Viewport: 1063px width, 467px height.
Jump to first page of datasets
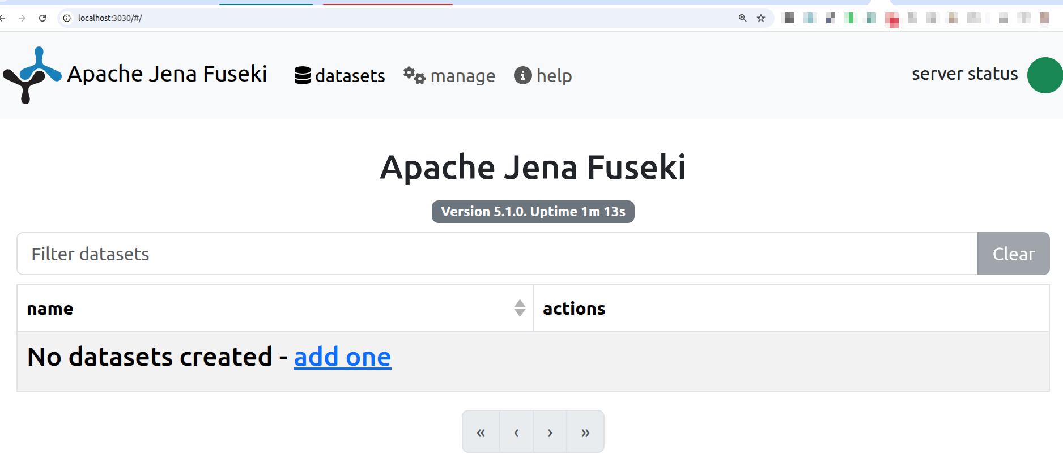tap(481, 432)
